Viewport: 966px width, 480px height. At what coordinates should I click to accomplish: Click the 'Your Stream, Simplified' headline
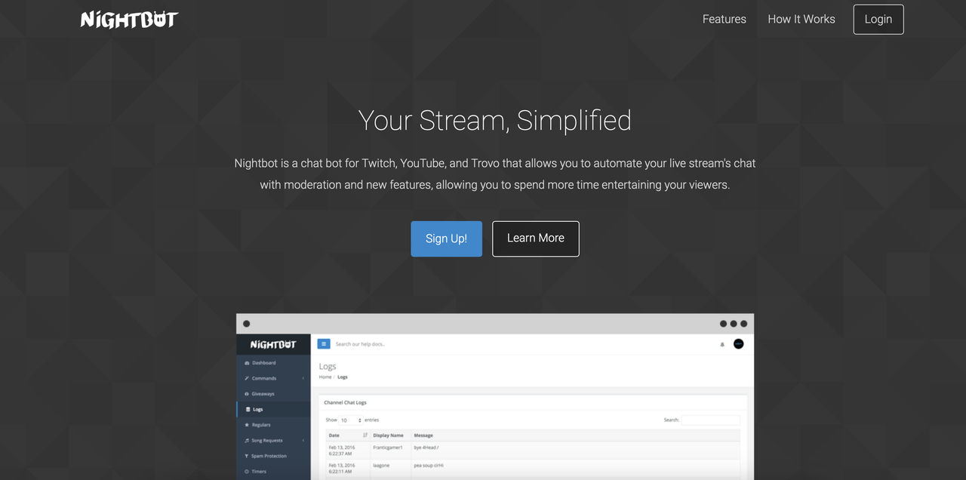494,121
